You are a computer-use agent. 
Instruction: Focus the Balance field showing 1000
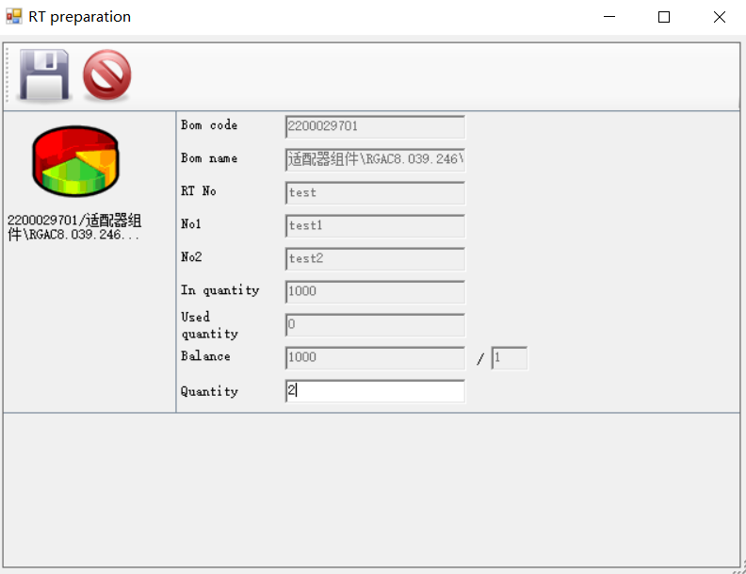tap(375, 357)
